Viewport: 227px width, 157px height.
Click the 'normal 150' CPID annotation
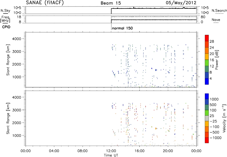[122, 28]
